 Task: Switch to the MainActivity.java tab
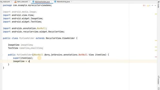[x=63, y=2]
